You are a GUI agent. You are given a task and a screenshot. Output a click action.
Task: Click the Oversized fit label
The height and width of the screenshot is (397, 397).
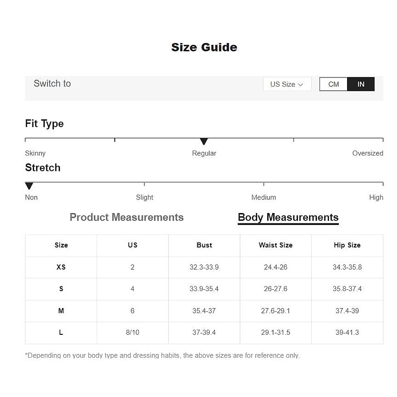point(368,153)
